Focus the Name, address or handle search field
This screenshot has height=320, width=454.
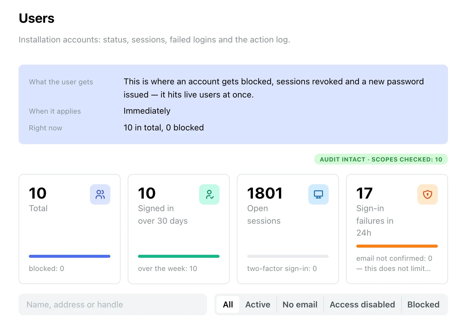113,304
